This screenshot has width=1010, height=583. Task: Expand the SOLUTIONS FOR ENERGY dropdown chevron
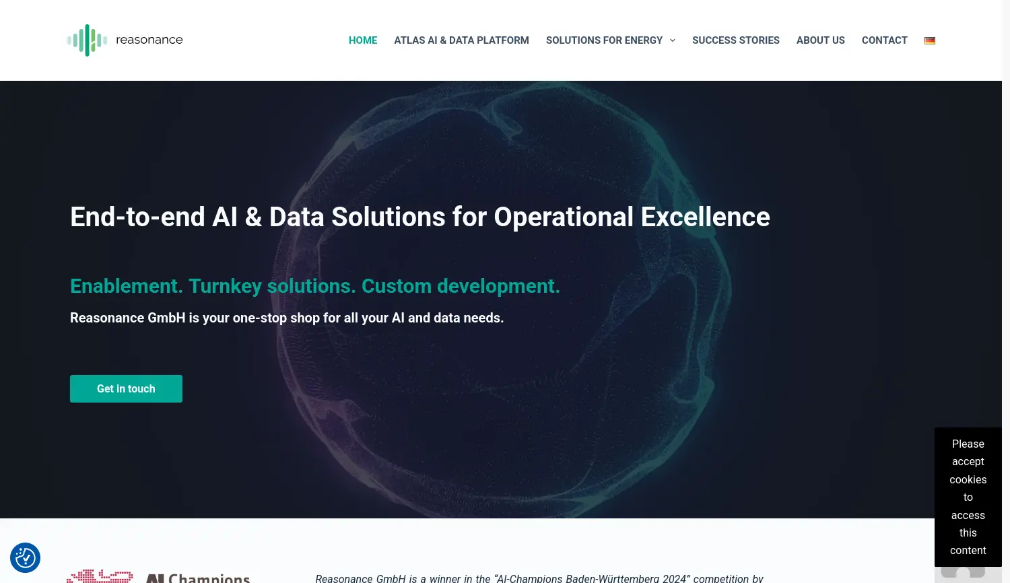click(673, 40)
